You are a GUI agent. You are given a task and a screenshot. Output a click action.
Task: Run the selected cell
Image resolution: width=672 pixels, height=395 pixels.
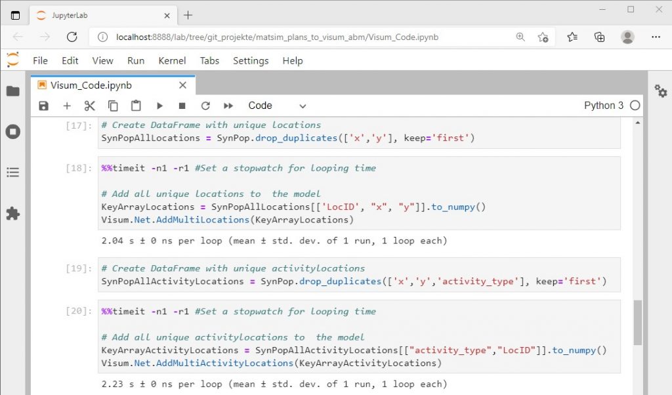[x=159, y=106]
